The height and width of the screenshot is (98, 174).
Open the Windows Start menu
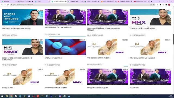[x=2, y=96]
